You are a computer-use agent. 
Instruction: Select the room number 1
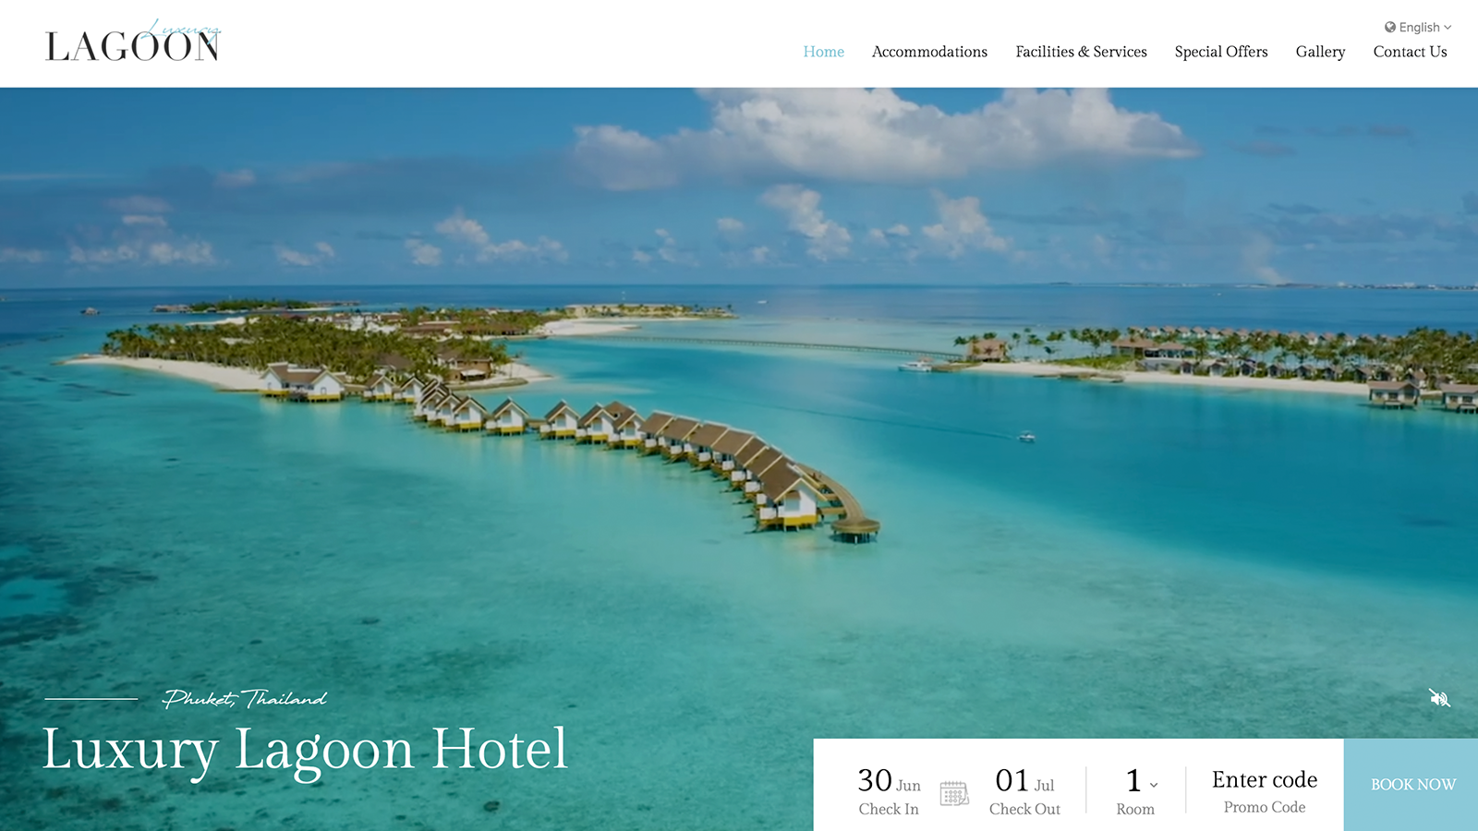pyautogui.click(x=1133, y=781)
